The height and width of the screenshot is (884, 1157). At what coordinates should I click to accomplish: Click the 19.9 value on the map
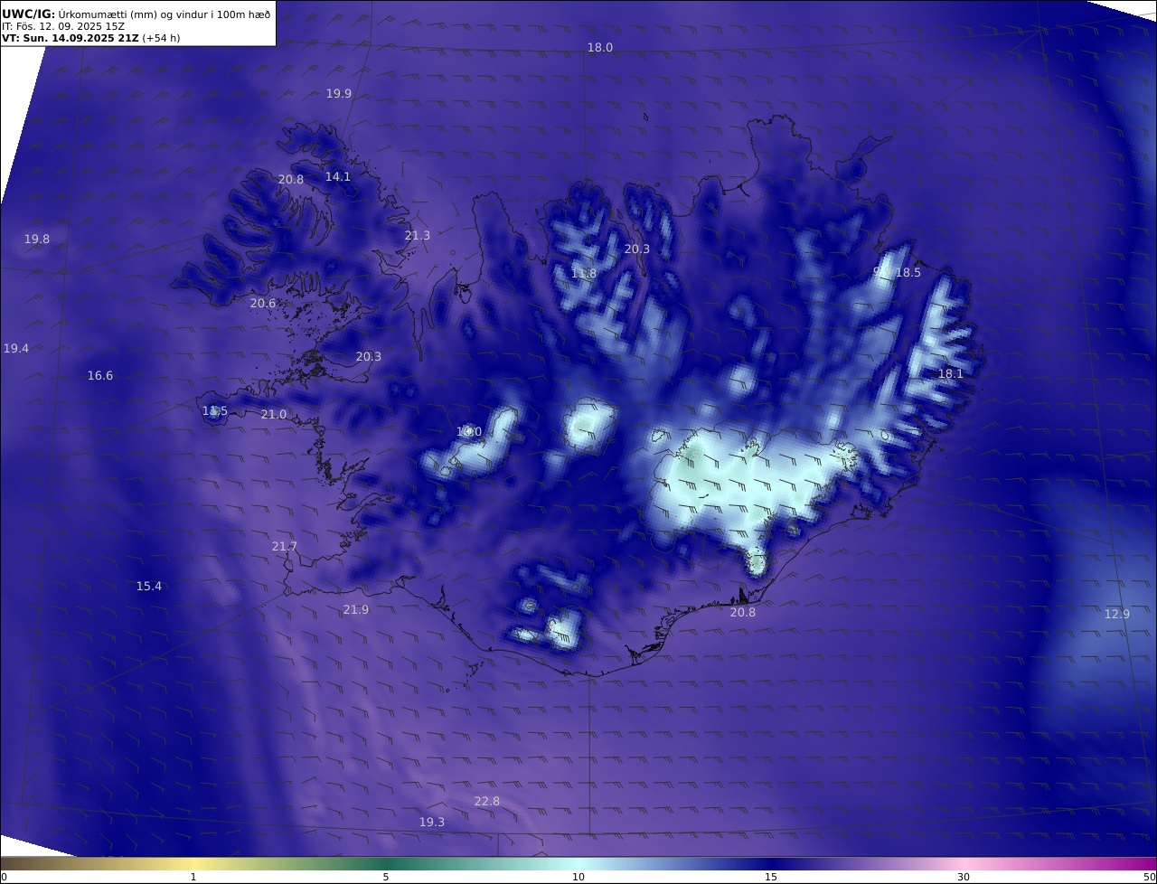[339, 93]
